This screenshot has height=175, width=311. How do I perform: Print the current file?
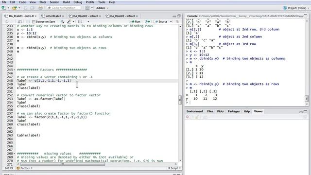tap(40, 8)
